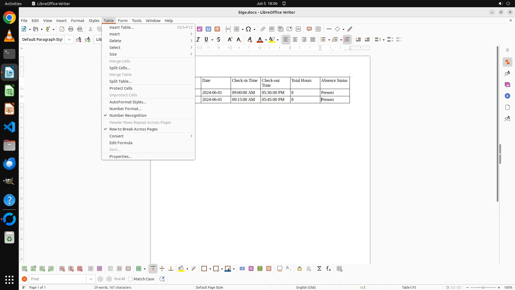This screenshot has height=290, width=515.
Task: Toggle Number Recognition in Table menu
Action: coord(128,115)
